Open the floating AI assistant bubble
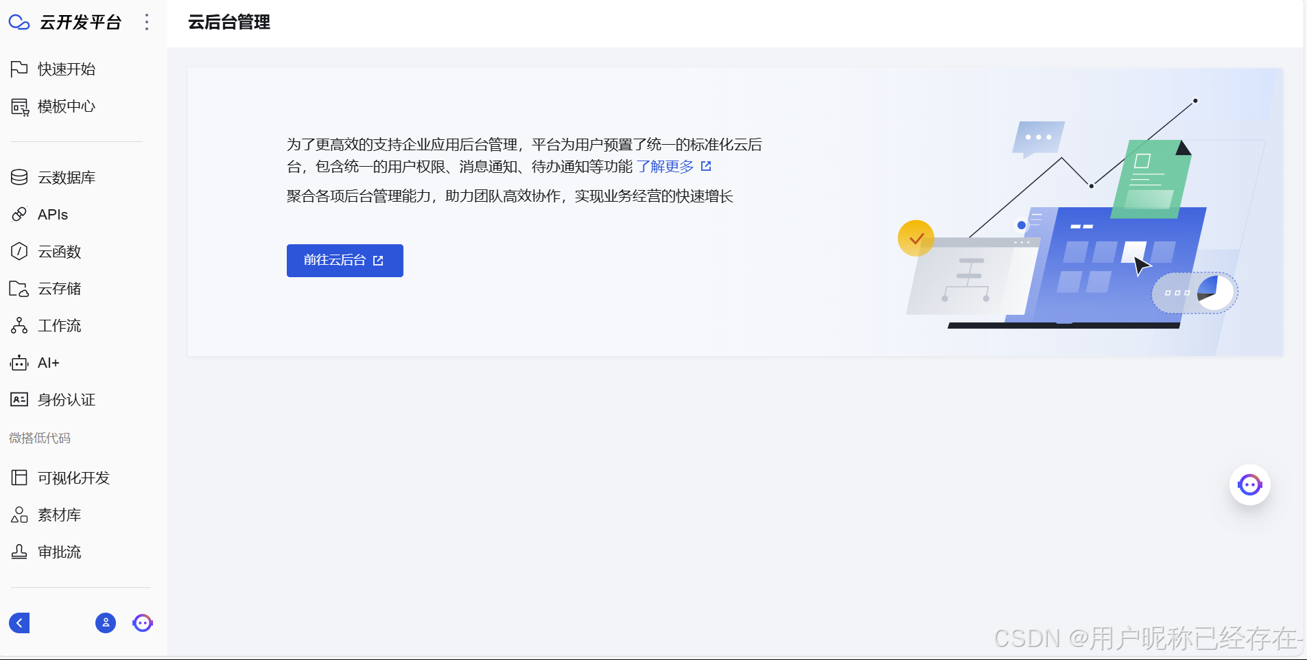This screenshot has width=1307, height=660. [x=1250, y=485]
